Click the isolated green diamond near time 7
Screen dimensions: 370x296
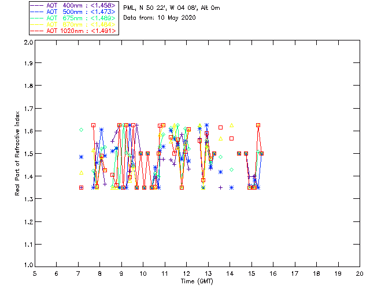pyautogui.click(x=81, y=130)
